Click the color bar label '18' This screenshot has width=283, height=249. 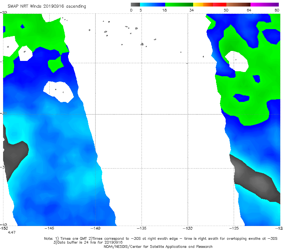(x=164, y=10)
